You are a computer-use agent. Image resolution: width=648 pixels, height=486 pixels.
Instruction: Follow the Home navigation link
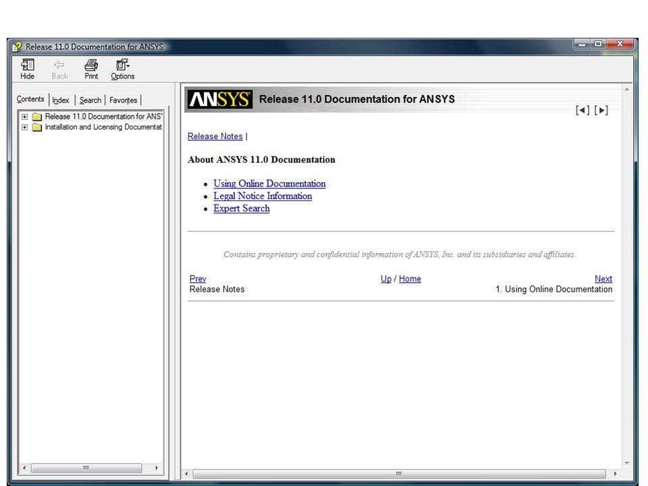410,279
